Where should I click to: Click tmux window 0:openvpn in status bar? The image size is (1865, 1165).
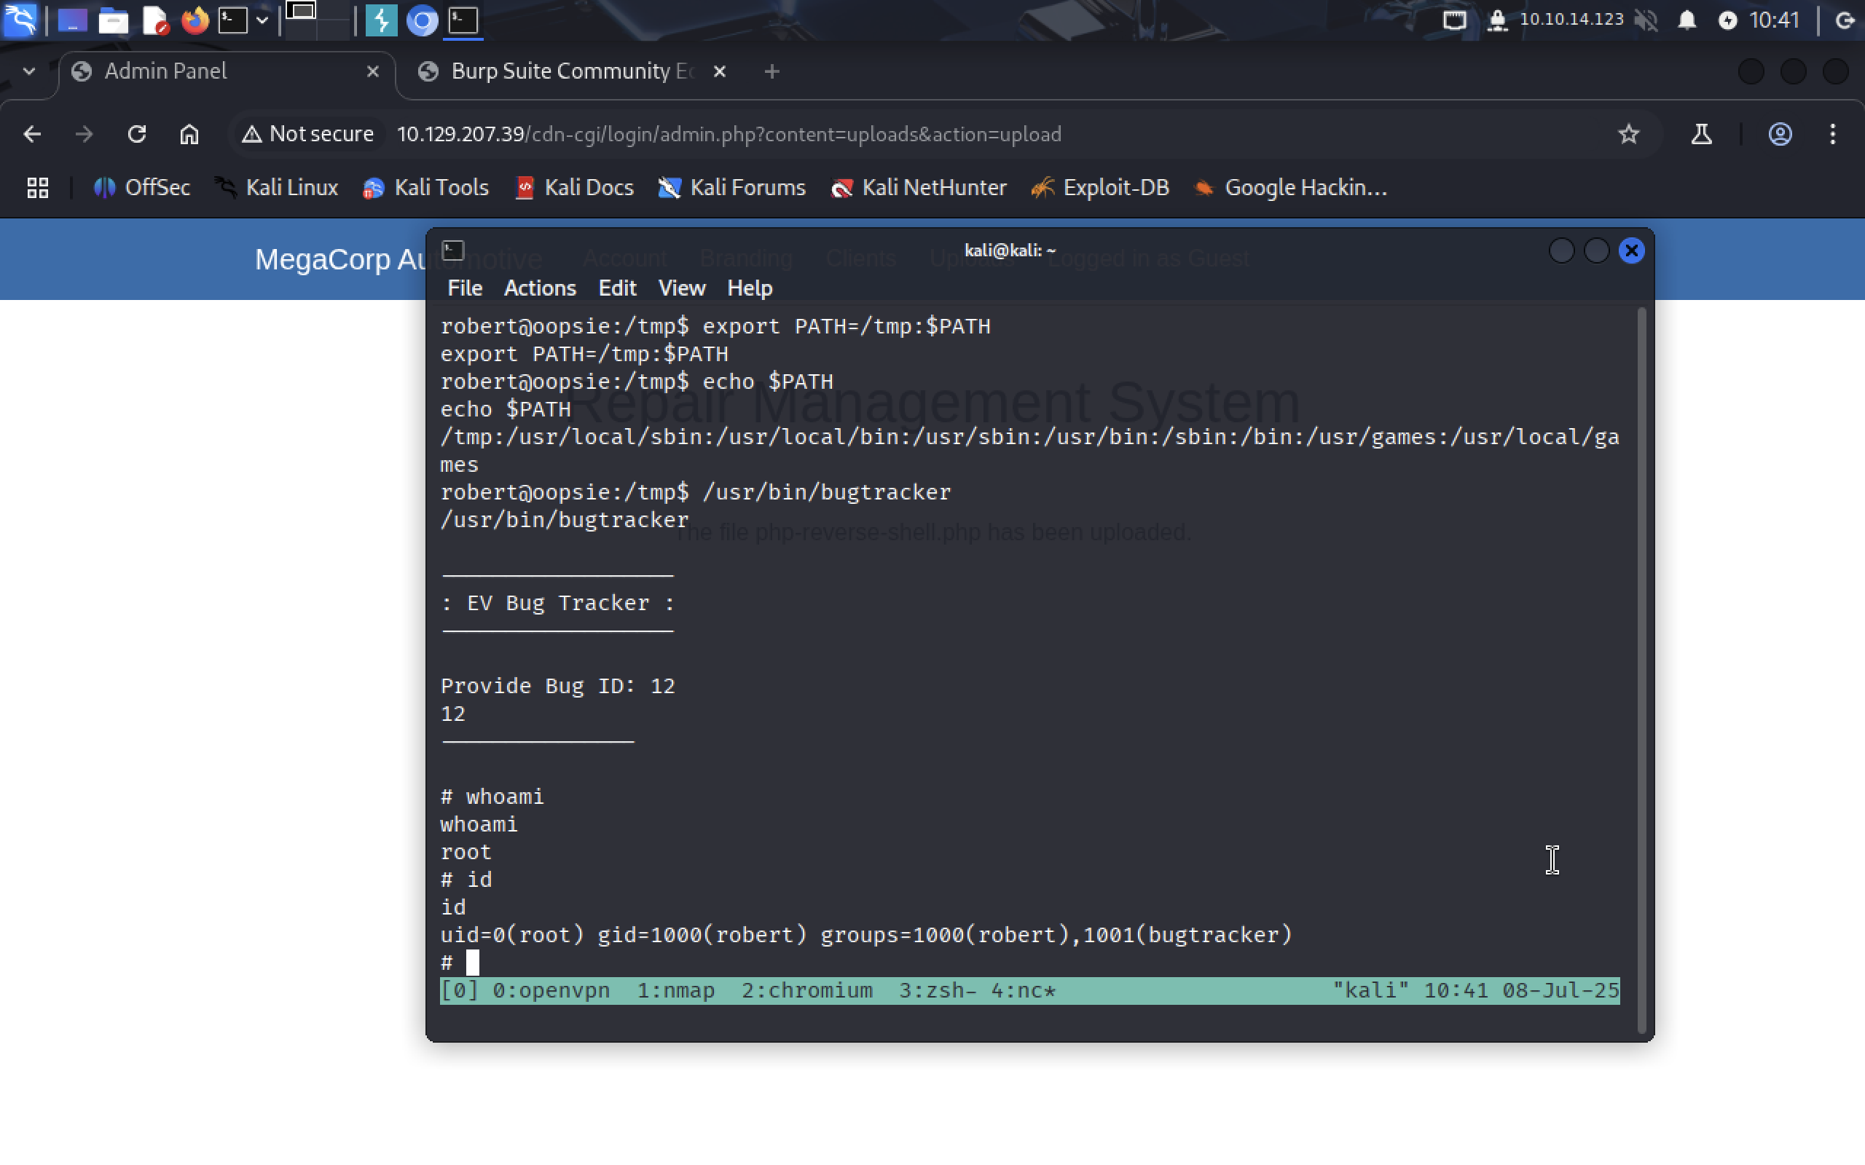point(551,991)
